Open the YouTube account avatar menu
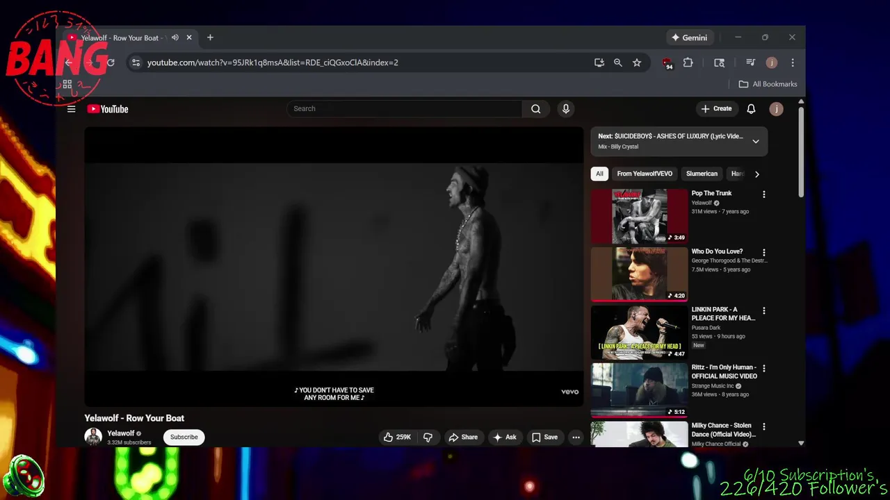Viewport: 890px width, 500px height. [776, 109]
